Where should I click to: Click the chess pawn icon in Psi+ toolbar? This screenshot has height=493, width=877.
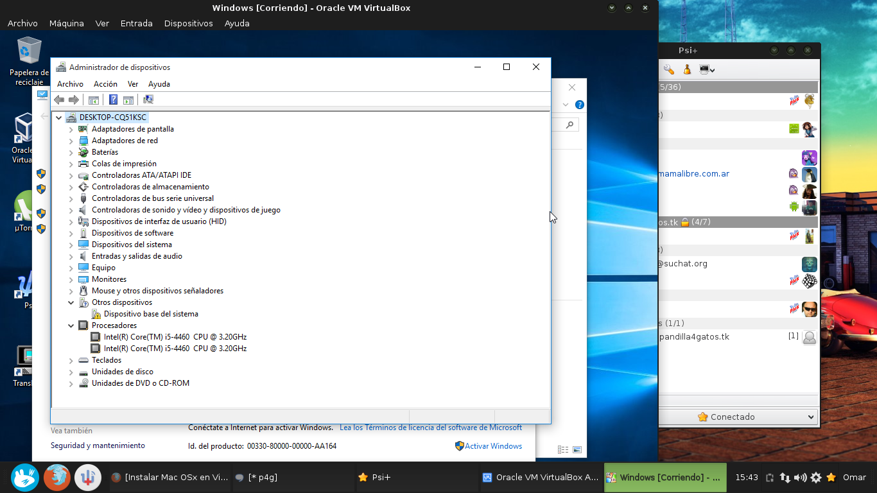687,69
